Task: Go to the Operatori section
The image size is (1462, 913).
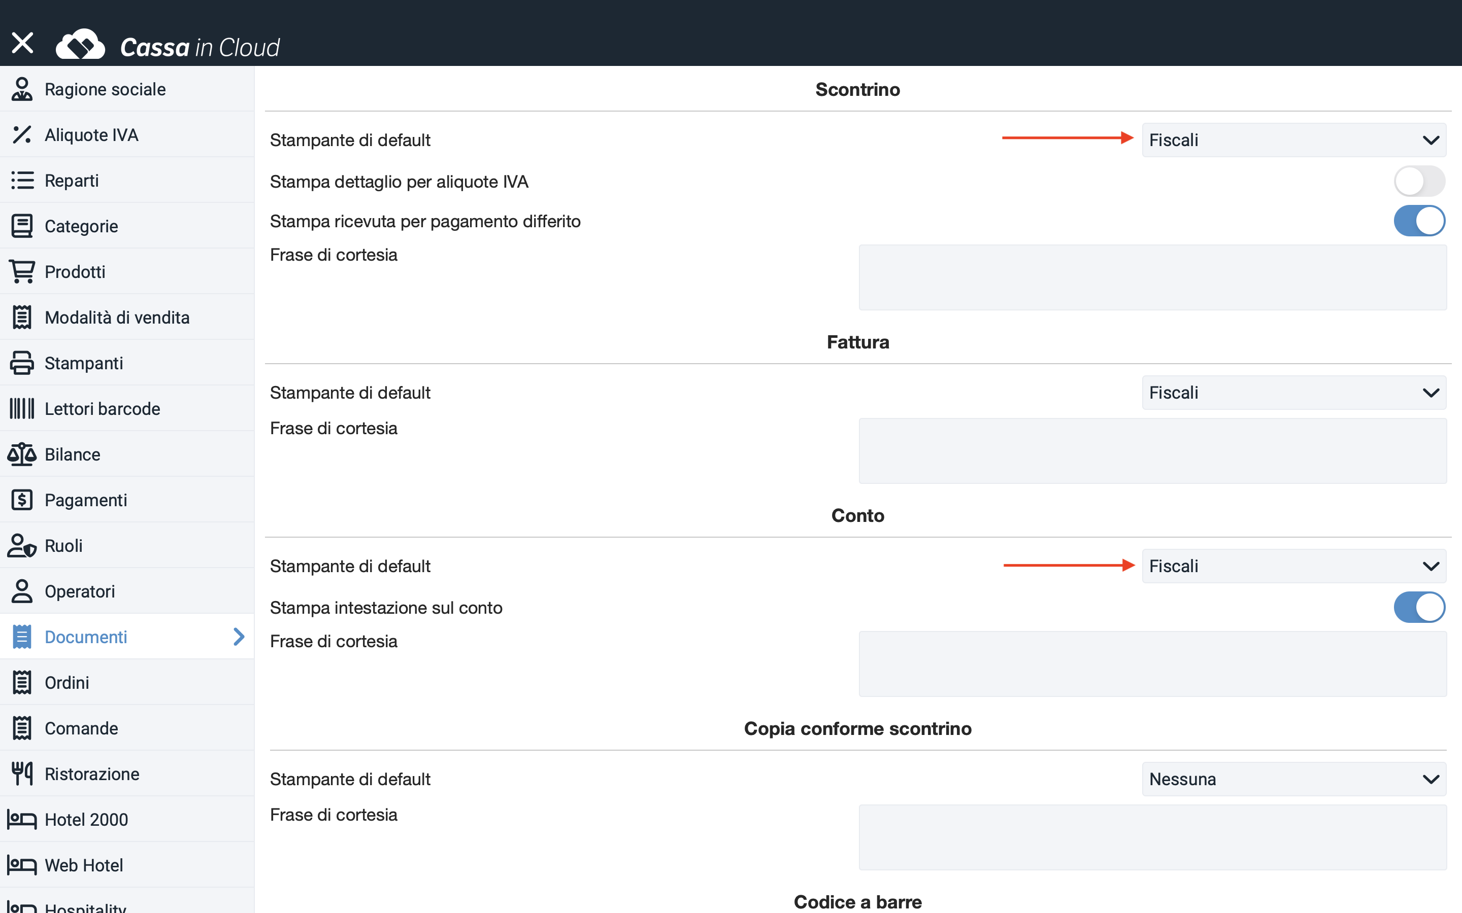Action: pyautogui.click(x=80, y=591)
